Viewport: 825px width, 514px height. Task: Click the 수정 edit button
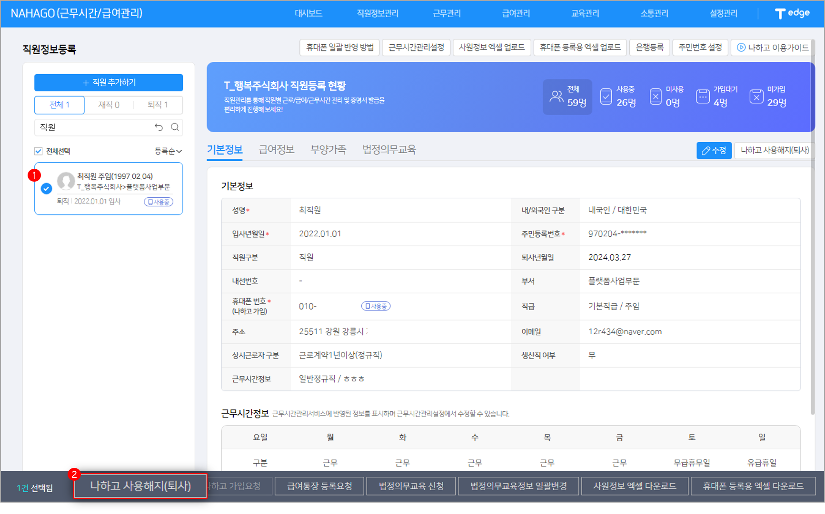click(x=714, y=150)
